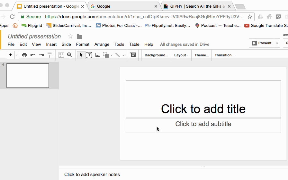
Task: Click the Print icon in the toolbar
Action: click(24, 55)
